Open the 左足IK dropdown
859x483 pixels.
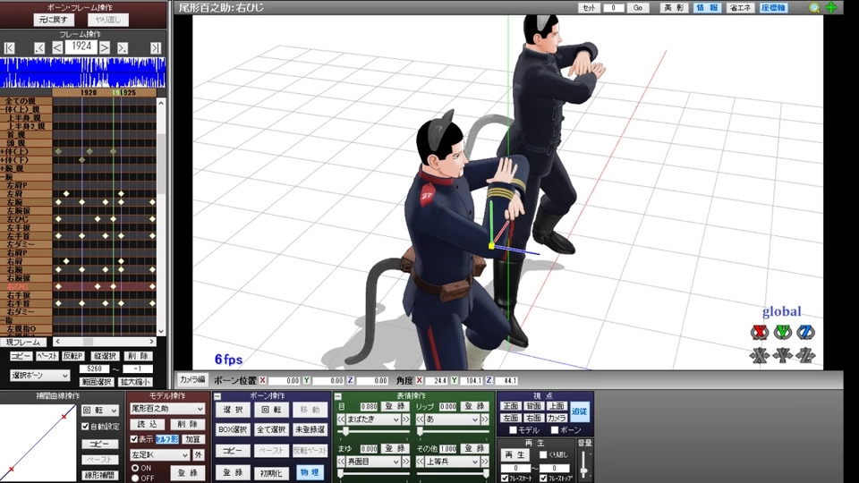159,454
